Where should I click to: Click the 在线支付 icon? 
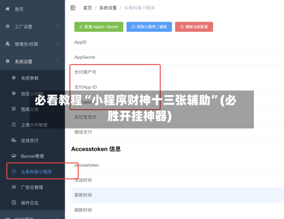(14, 140)
